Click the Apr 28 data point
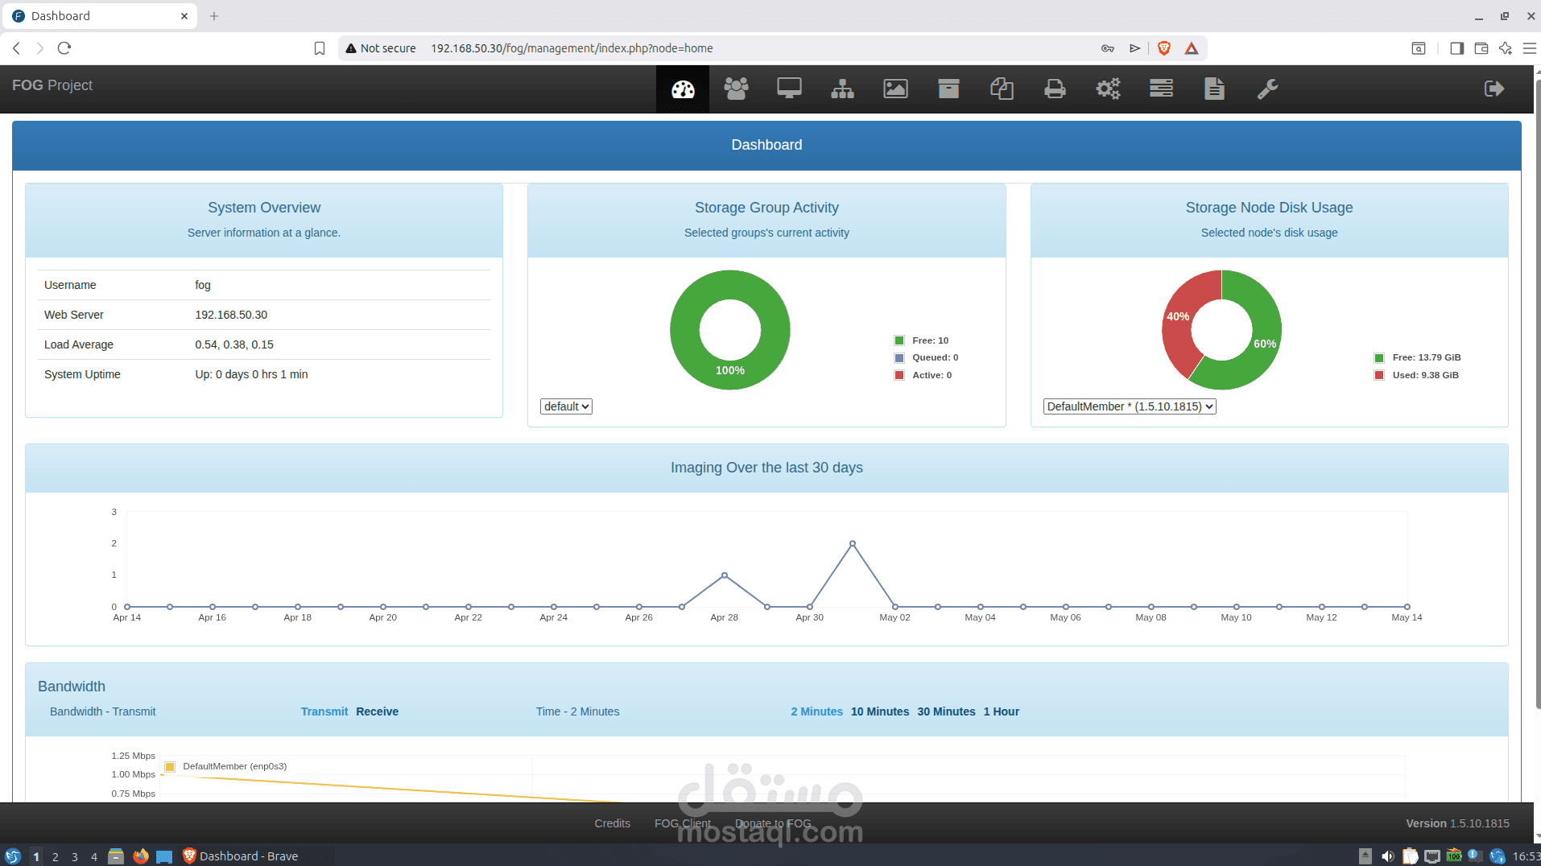The image size is (1541, 866). coord(725,575)
